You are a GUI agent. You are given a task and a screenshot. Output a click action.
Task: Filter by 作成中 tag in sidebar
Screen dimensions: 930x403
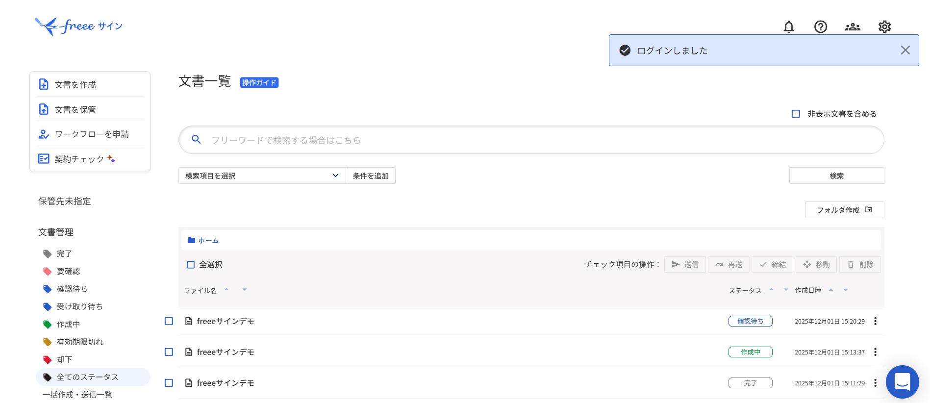(68, 324)
